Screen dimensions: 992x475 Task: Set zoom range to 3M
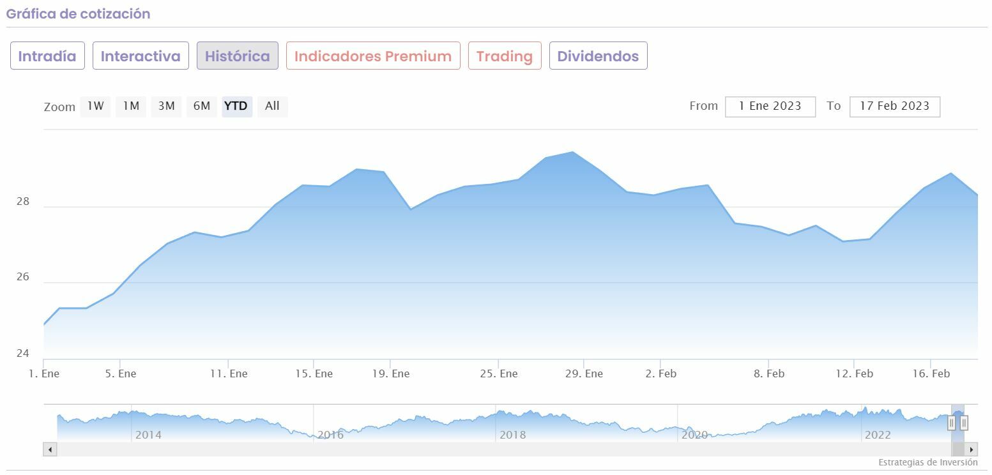point(166,106)
